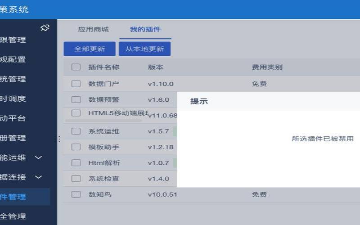Toggle the select-all checkbox in table header
The image size is (360, 225).
[x=76, y=67]
